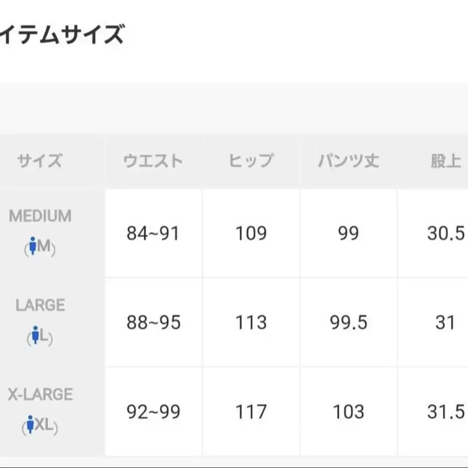
Task: Select the X-LARGE size row label
Action: (40, 394)
